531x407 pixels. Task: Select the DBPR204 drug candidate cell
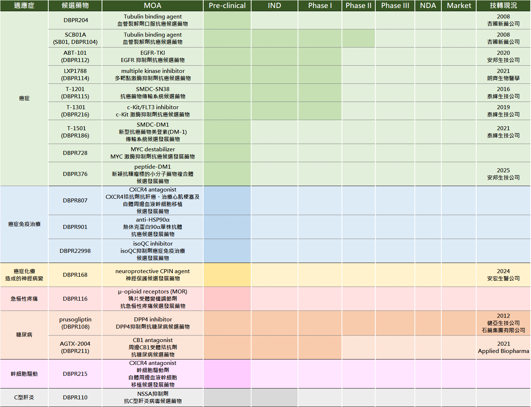tap(75, 20)
